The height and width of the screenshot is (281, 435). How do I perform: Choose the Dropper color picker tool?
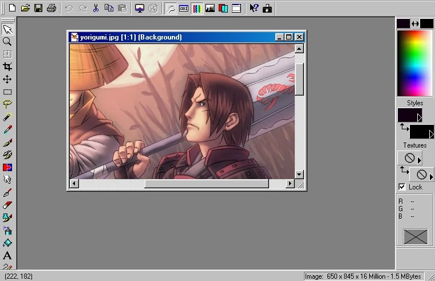click(x=7, y=129)
